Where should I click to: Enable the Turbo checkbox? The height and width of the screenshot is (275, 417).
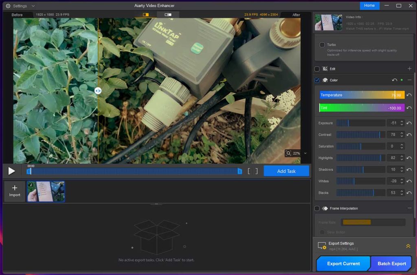point(322,45)
